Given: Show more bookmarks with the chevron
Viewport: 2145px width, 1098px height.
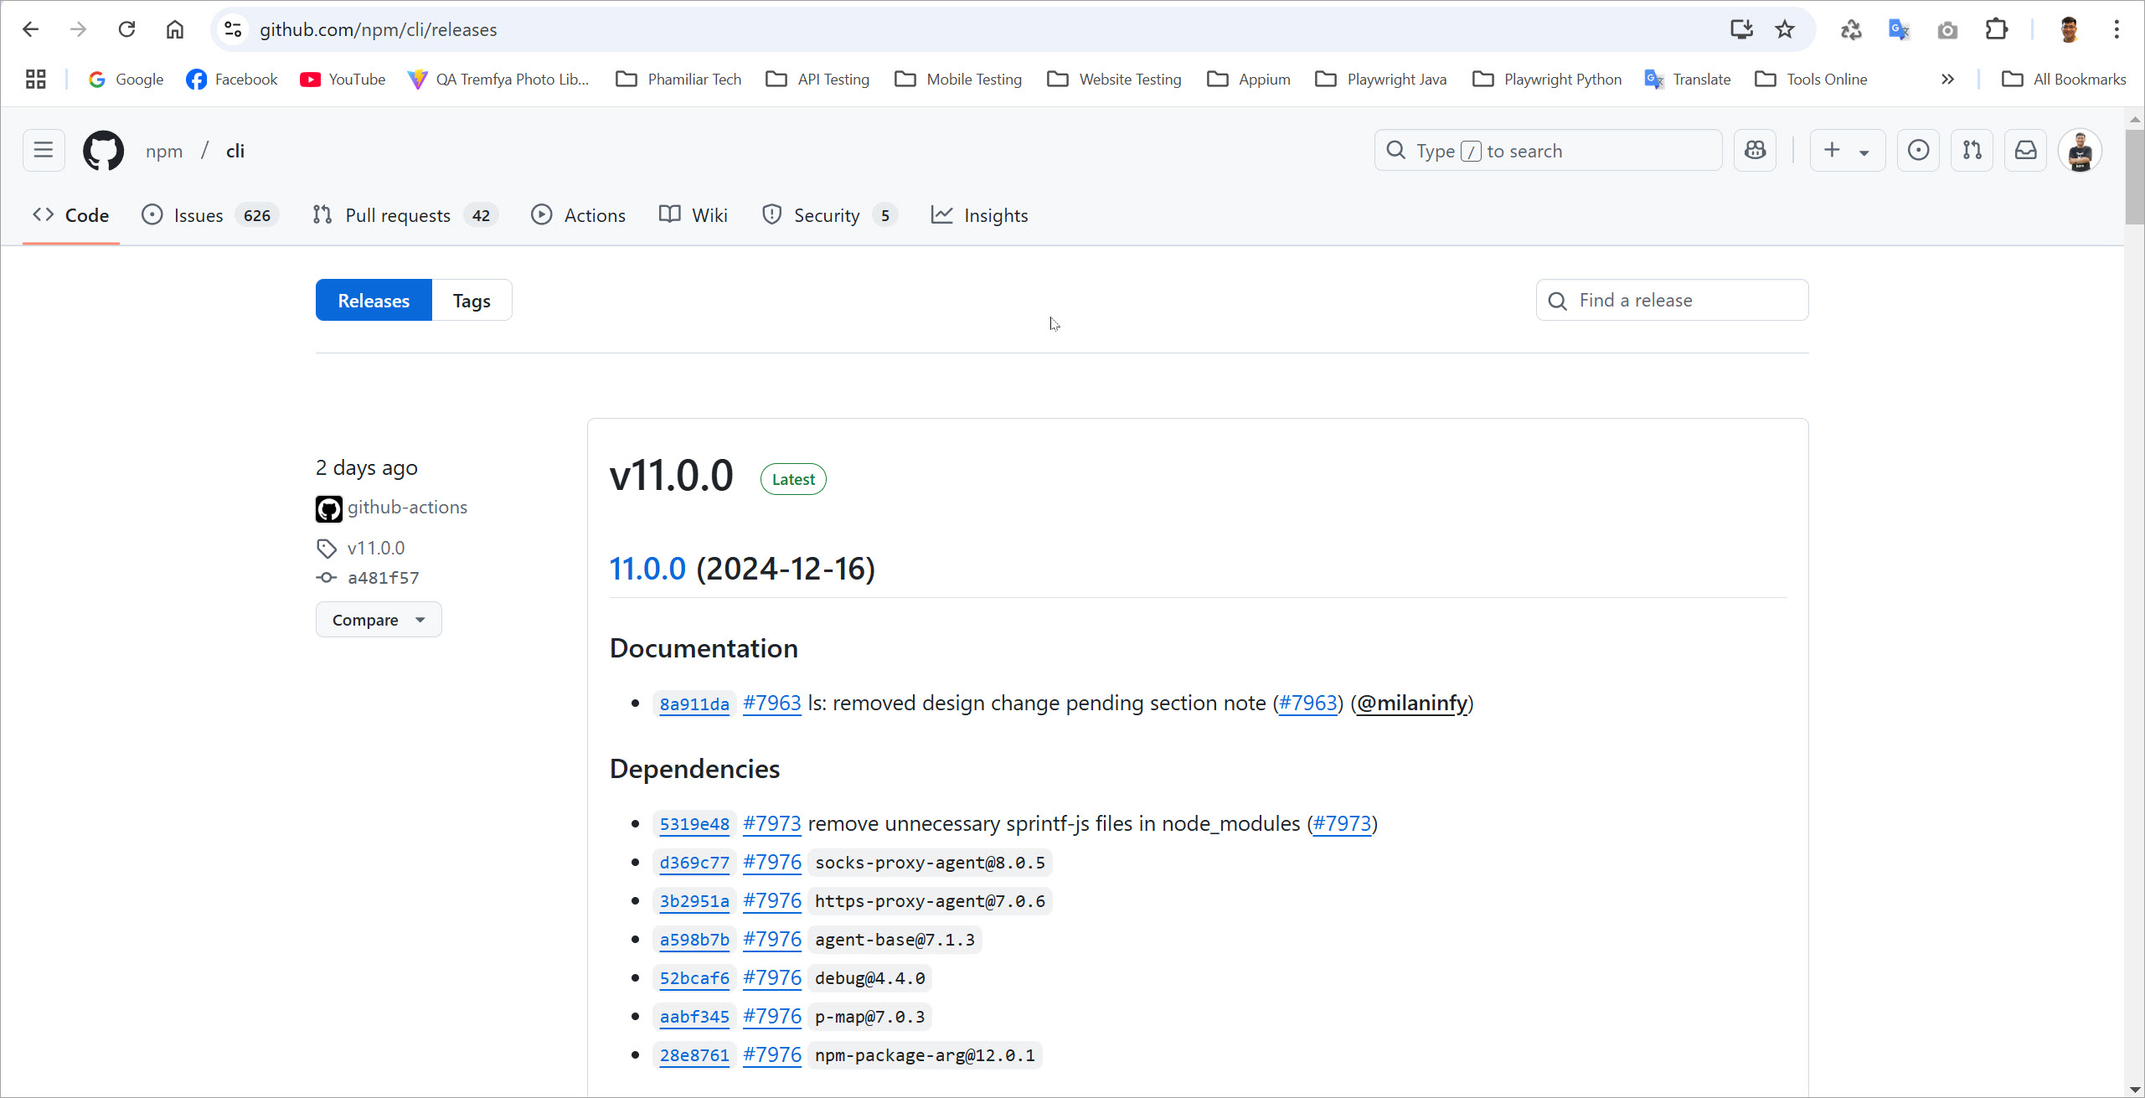Looking at the screenshot, I should [x=1947, y=80].
